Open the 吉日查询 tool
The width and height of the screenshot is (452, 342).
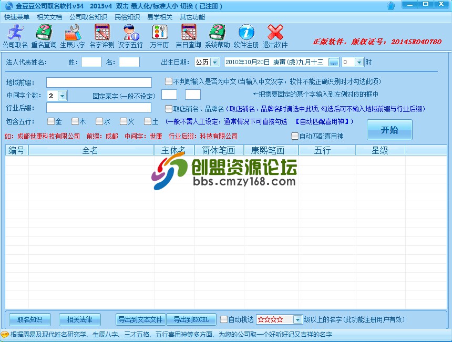[189, 36]
